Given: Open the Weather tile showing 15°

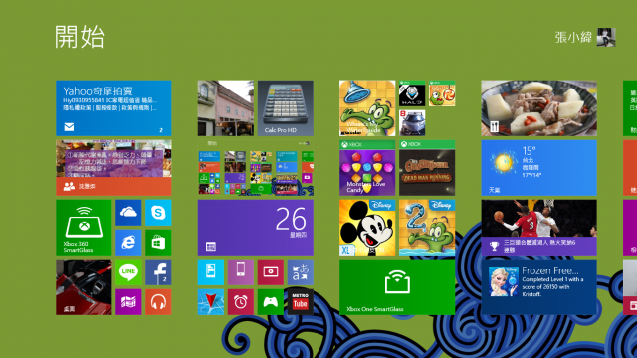Looking at the screenshot, I should 538,168.
